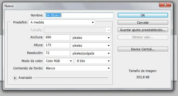Click the Anchura label

click(x=37, y=37)
